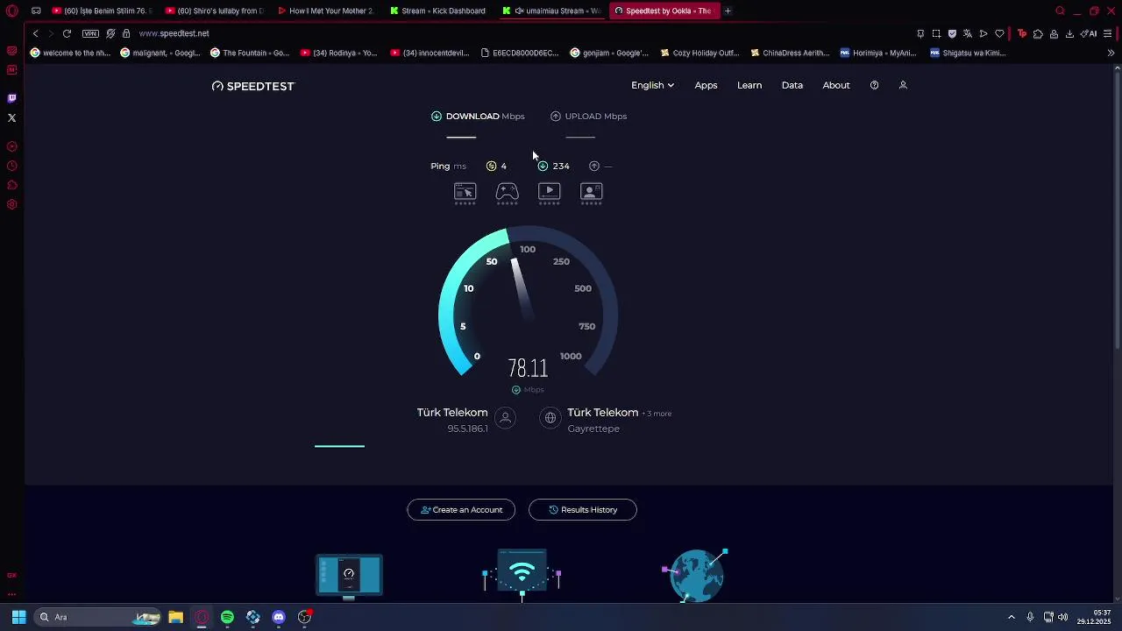Open History clock icon in sidebar

coord(11,166)
